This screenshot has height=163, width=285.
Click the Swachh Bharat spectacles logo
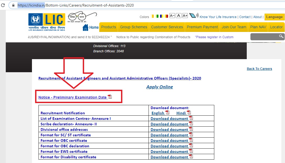click(x=82, y=17)
